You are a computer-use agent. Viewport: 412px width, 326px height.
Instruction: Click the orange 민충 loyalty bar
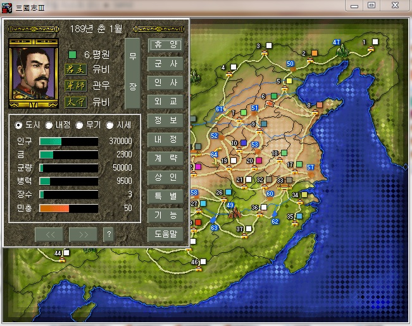pyautogui.click(x=69, y=208)
